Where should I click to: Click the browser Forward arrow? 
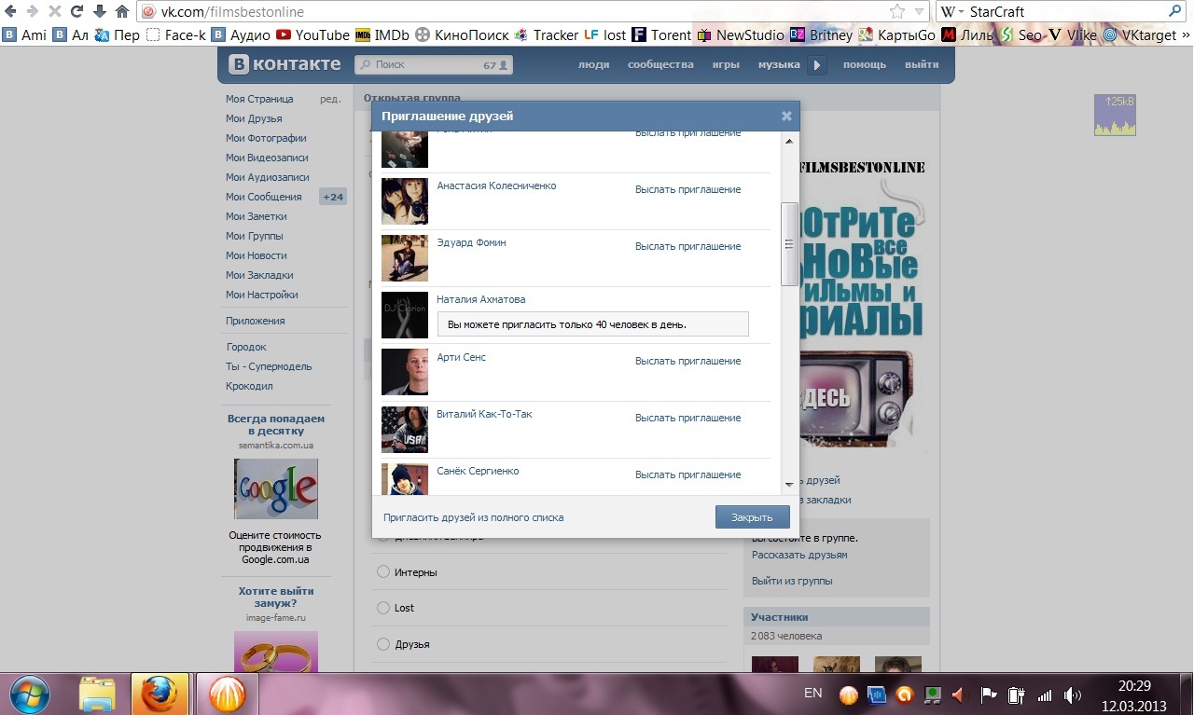[33, 11]
